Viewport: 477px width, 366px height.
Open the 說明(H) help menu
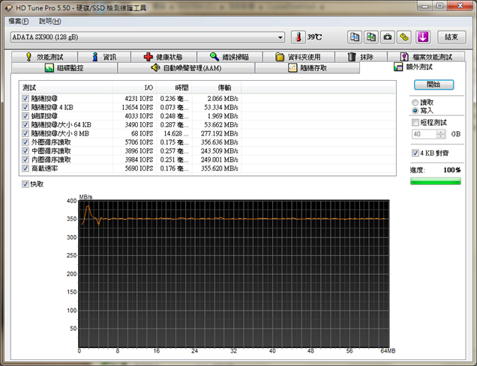50,21
